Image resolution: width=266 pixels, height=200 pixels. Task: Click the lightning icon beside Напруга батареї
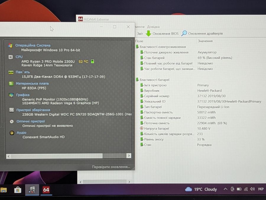point(142,128)
